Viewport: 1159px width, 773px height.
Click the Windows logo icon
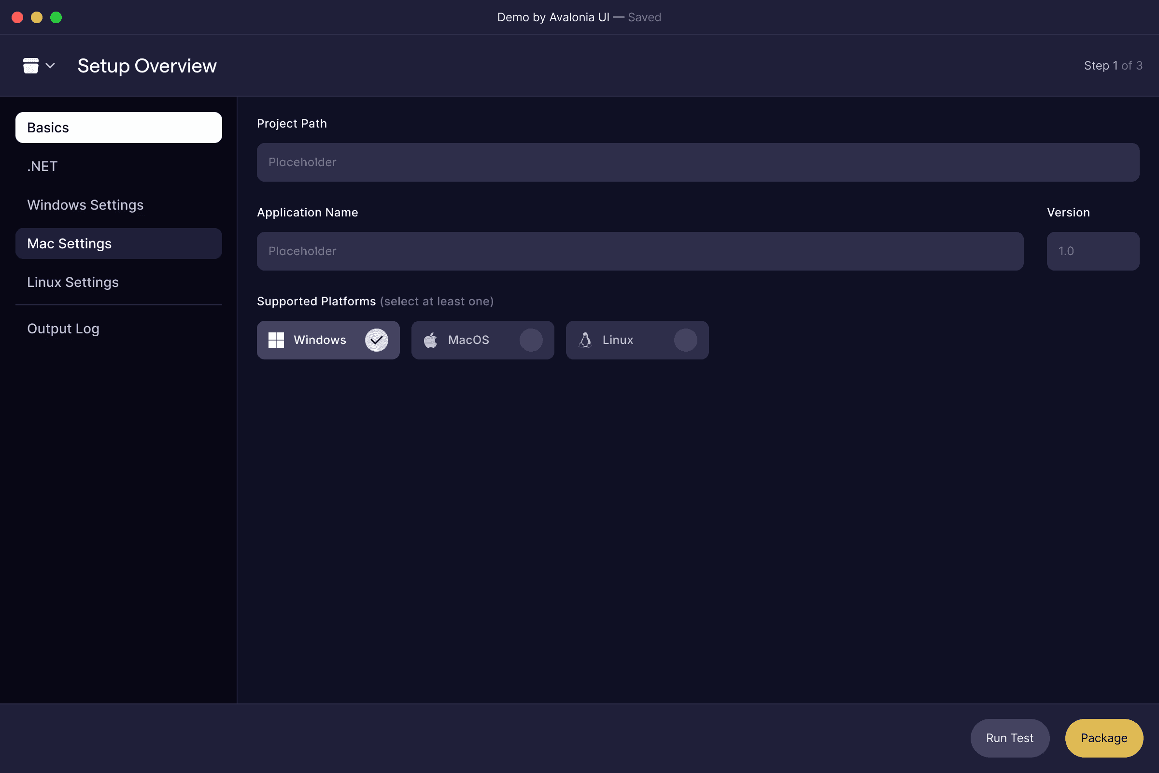coord(276,340)
